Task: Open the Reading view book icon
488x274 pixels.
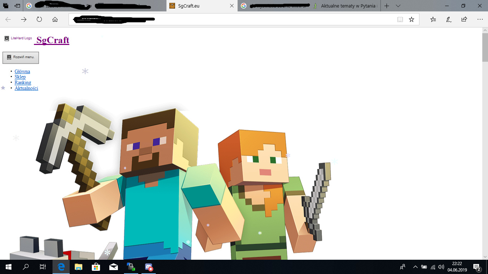Action: click(x=400, y=20)
